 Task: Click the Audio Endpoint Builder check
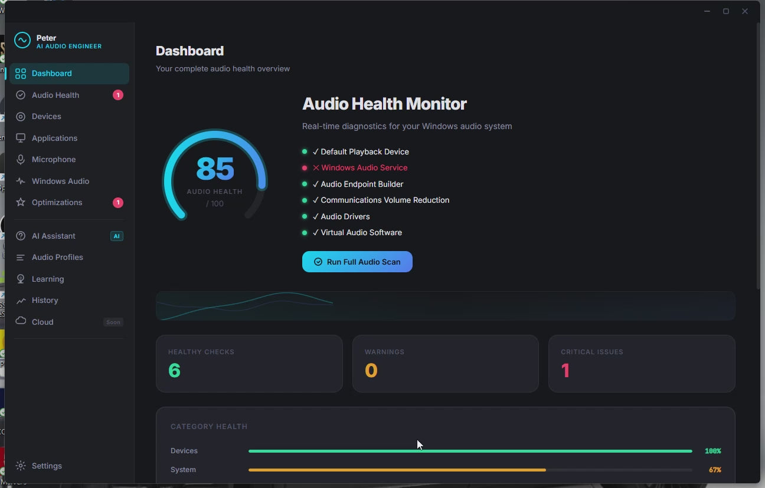(x=353, y=184)
